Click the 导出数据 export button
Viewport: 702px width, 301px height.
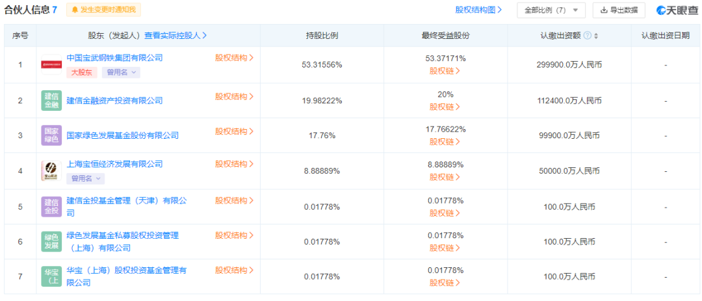click(619, 10)
